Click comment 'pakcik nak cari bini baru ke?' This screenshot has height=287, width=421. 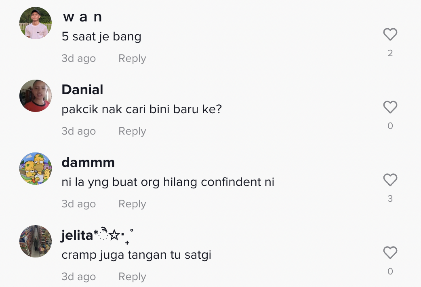point(142,110)
